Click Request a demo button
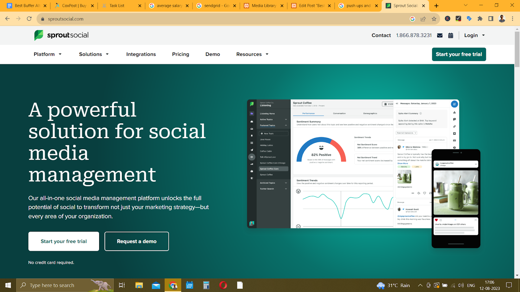520x292 pixels. coord(136,241)
